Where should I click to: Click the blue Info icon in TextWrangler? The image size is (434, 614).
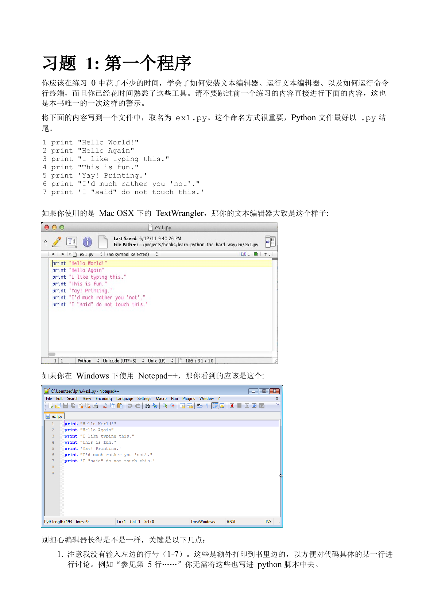(x=87, y=242)
